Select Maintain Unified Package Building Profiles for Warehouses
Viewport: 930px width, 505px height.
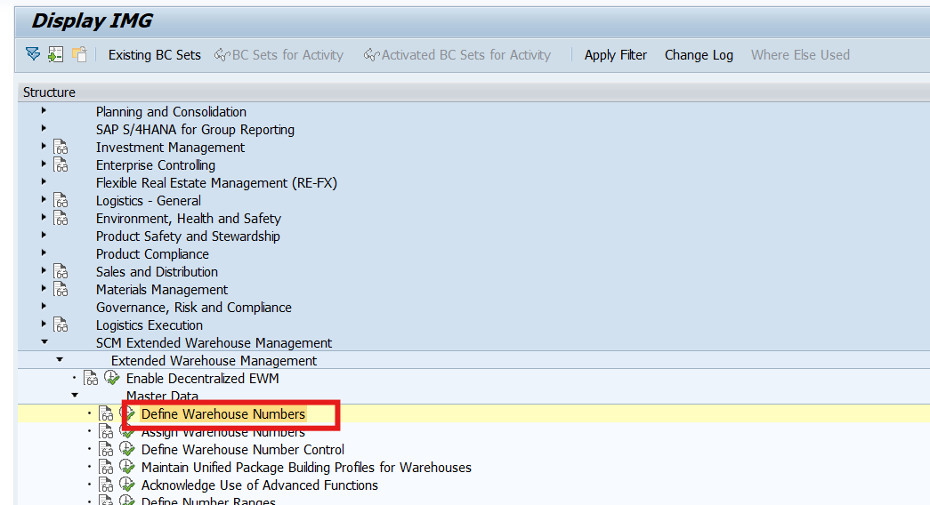pos(306,467)
